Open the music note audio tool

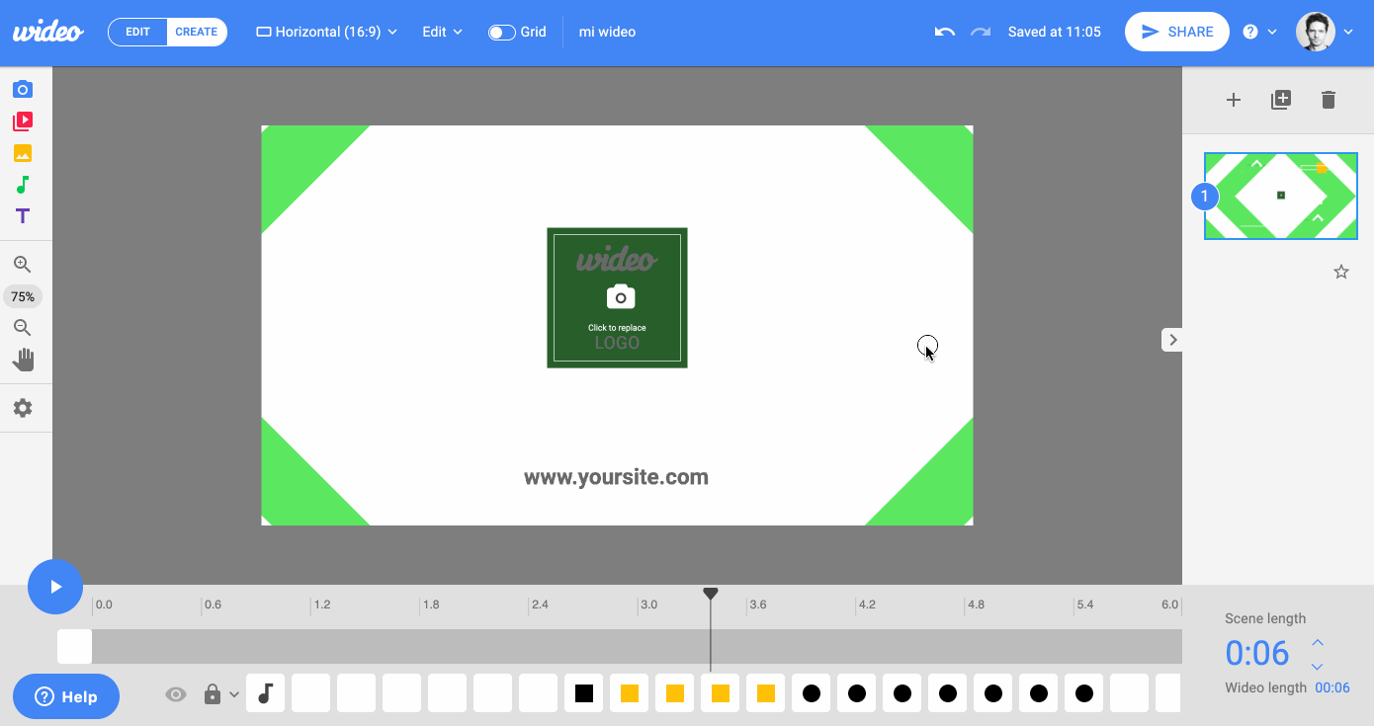click(23, 185)
